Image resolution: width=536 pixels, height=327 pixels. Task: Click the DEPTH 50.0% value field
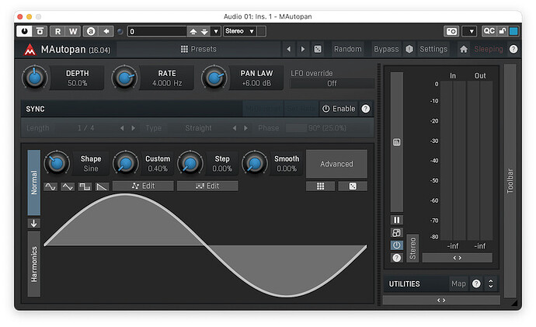coord(77,83)
